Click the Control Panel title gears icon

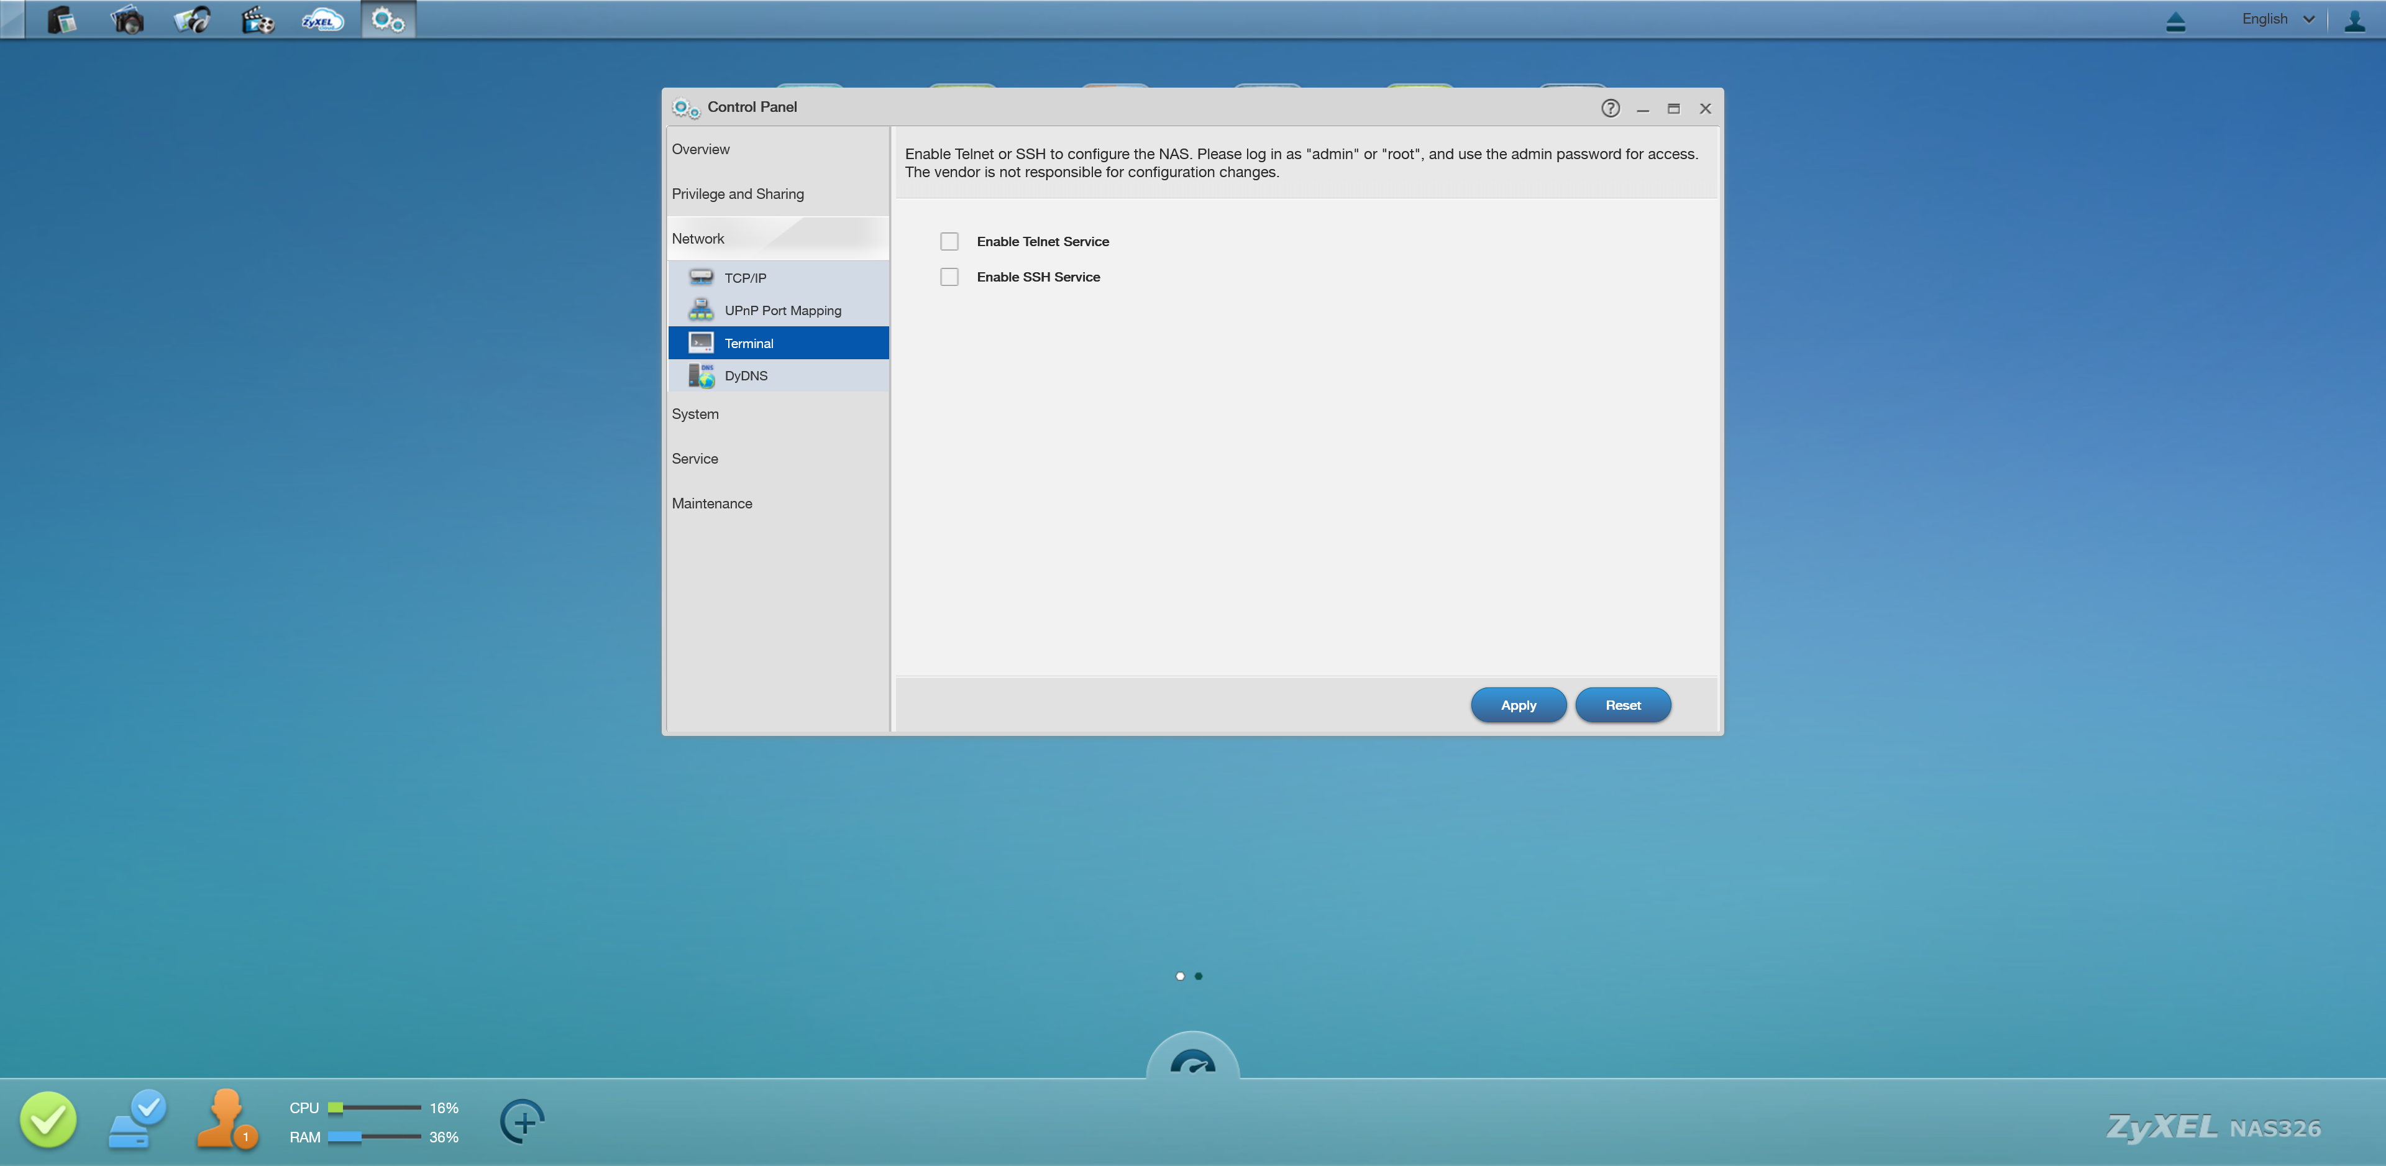[685, 108]
